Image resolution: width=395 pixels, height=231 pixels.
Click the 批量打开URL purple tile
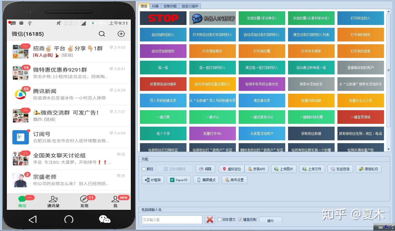pyautogui.click(x=213, y=133)
